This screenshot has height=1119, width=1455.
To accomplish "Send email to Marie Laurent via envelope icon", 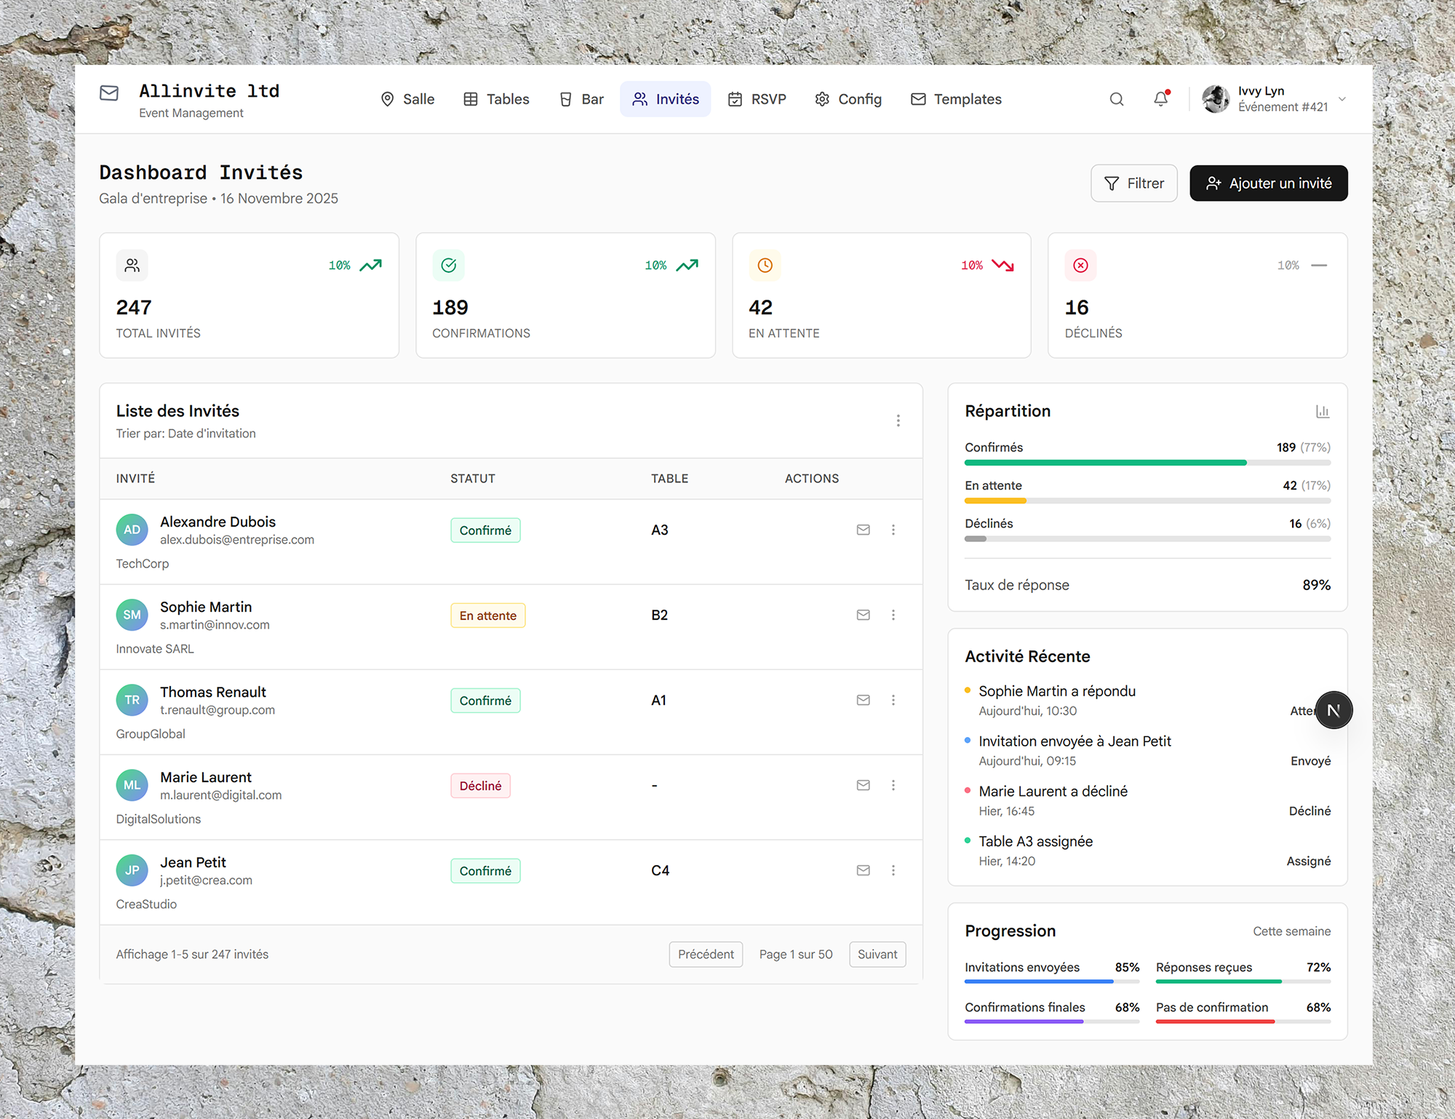I will [x=863, y=785].
